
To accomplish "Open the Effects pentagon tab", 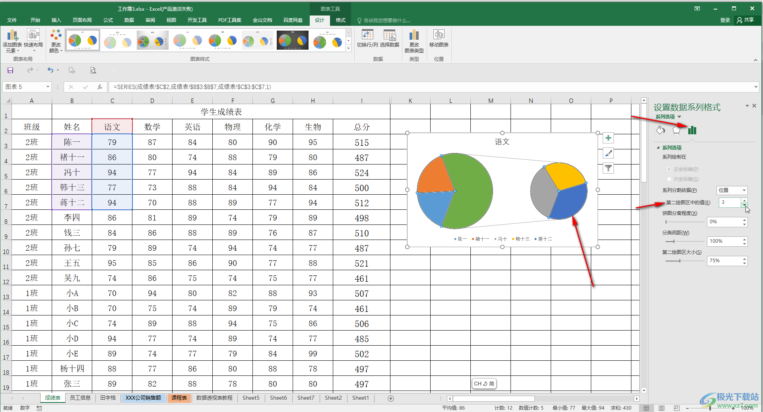I will [x=676, y=130].
